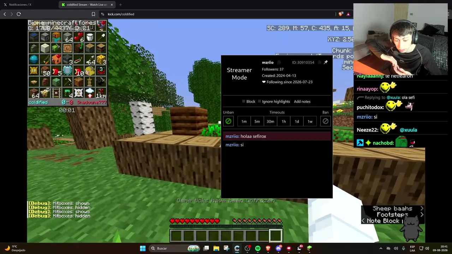
Task: Select the message "holaa sefirox" in the user card
Action: click(253, 136)
